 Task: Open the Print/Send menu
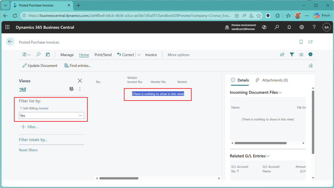coord(103,55)
